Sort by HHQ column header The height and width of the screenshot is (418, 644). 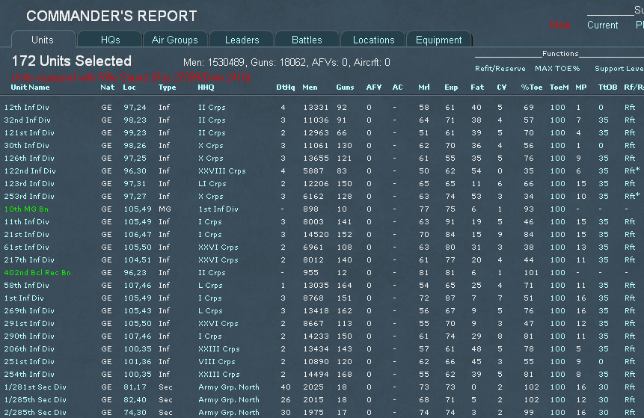tap(206, 87)
